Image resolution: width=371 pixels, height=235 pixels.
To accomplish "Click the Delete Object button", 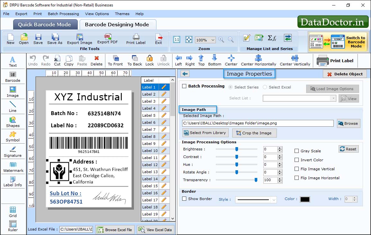I will (345, 74).
